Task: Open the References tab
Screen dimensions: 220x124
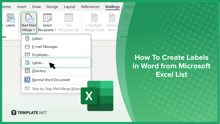Action: coord(90,7)
